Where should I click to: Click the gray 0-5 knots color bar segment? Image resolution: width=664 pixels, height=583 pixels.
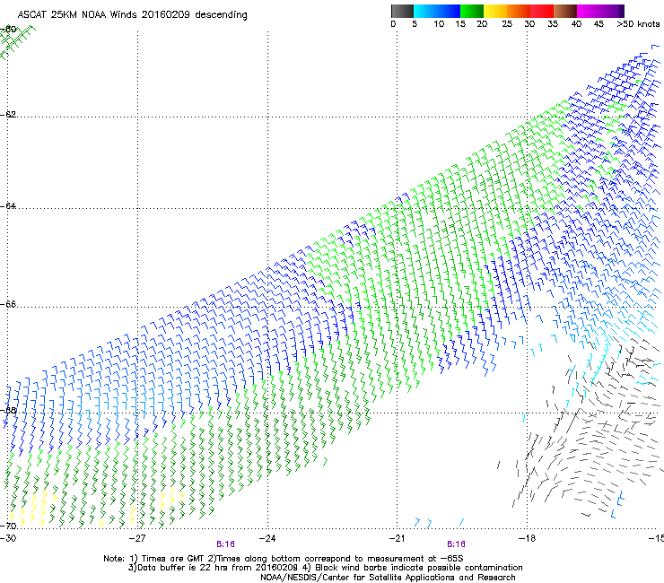click(x=402, y=11)
